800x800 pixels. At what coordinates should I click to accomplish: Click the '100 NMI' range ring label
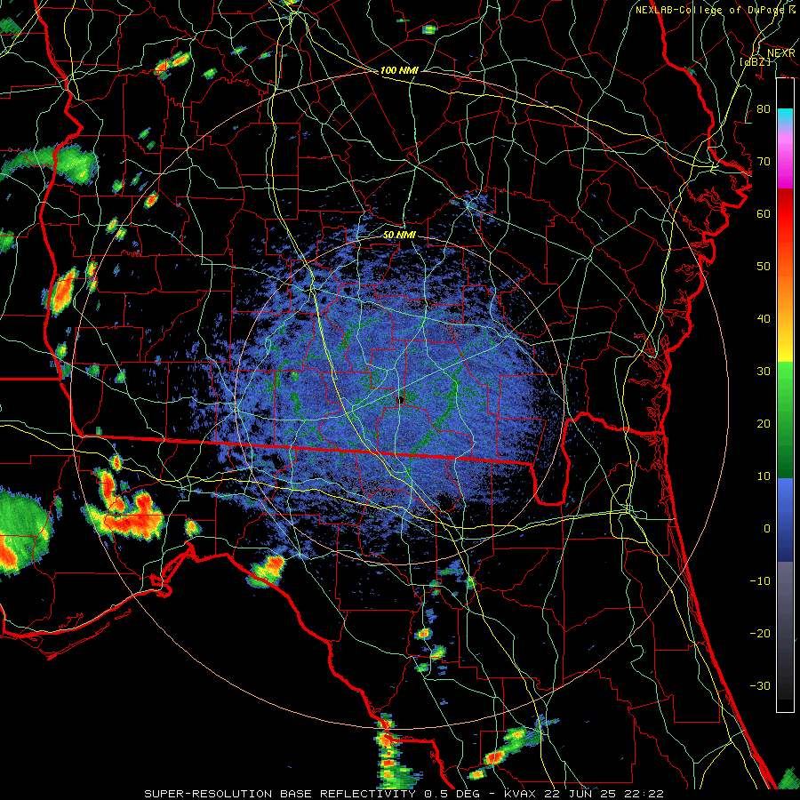click(399, 70)
